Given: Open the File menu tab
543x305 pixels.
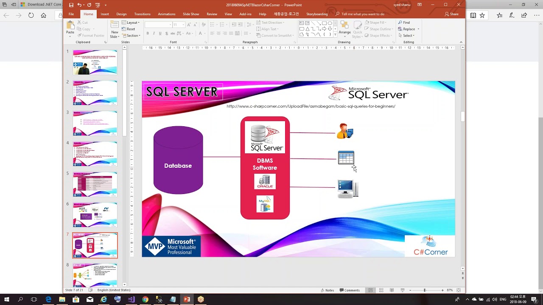Looking at the screenshot, I should pyautogui.click(x=71, y=14).
